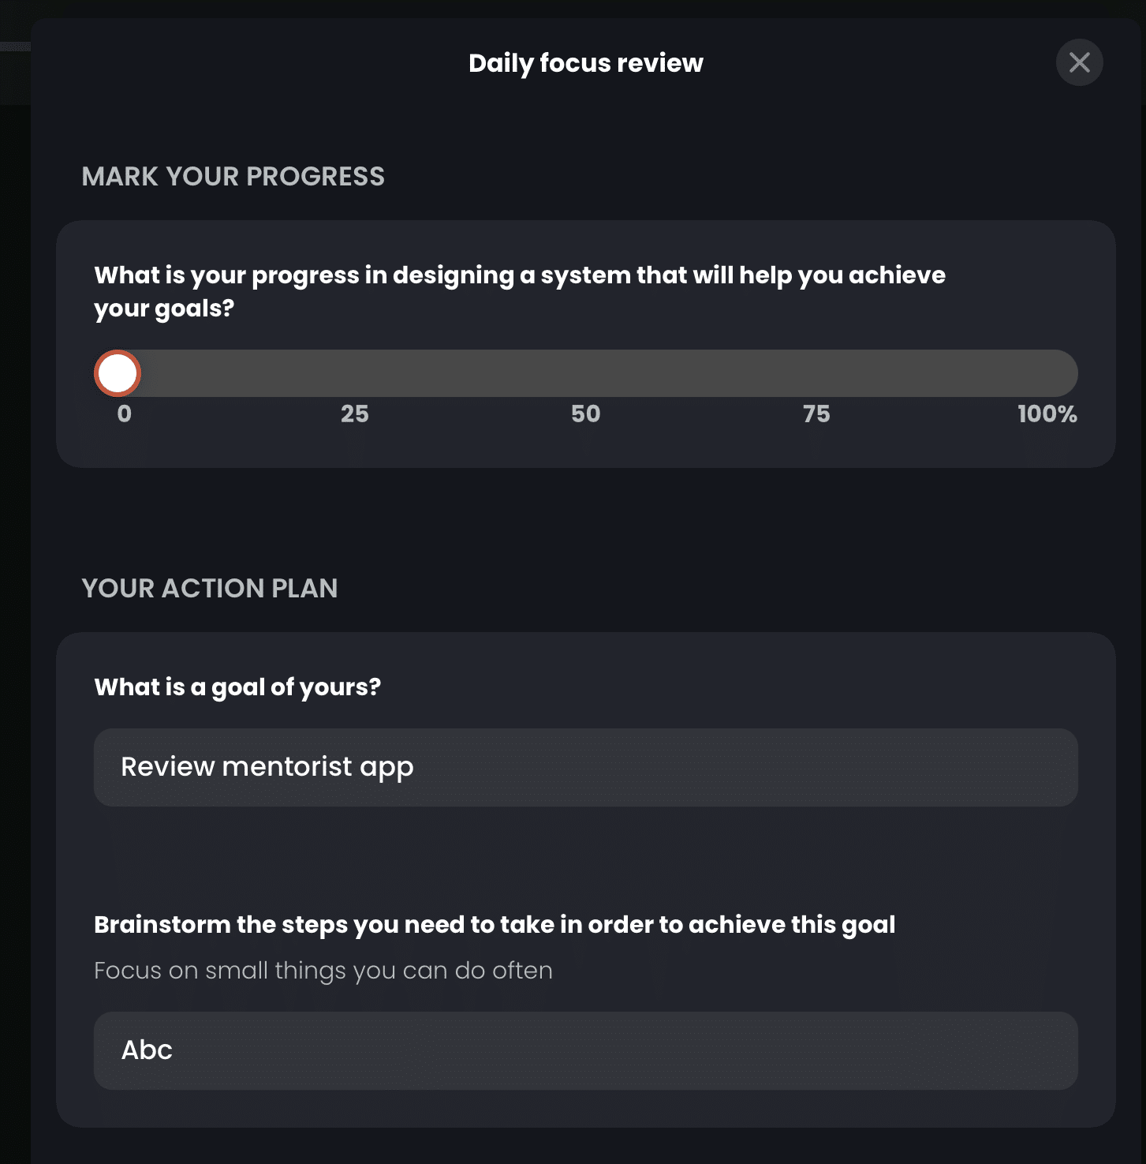This screenshot has height=1164, width=1146.
Task: Click the 100% tick label
Action: tap(1047, 414)
